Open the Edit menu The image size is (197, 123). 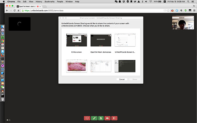25,2
